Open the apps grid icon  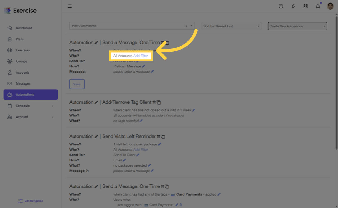(x=305, y=6)
